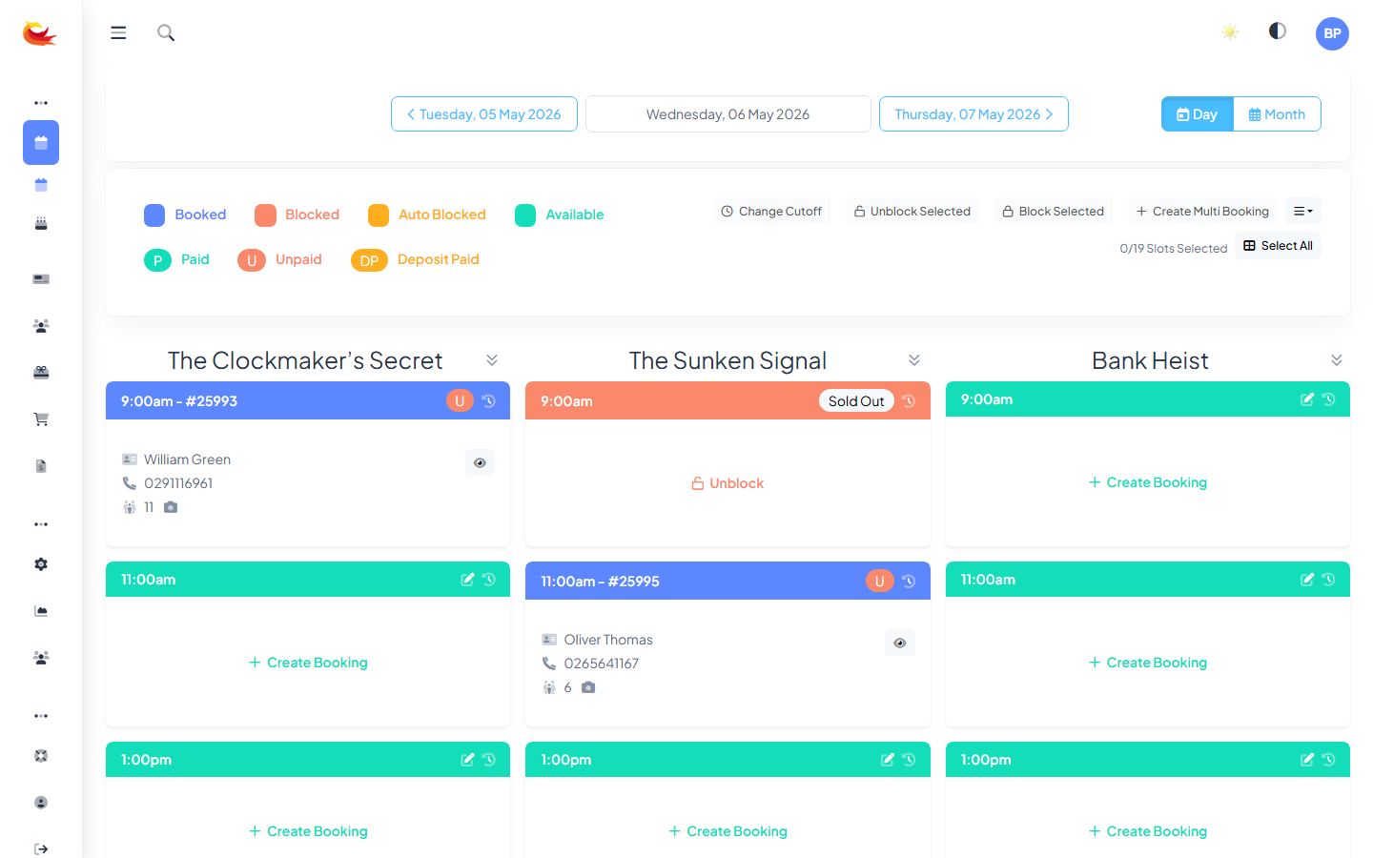Screen dimensions: 1373x858
Task: Click the salmon Blocked legend swatch
Action: 265,215
